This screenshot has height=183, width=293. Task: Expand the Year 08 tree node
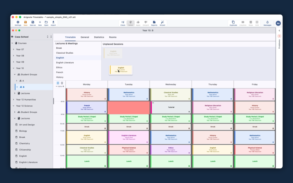click(x=13, y=55)
